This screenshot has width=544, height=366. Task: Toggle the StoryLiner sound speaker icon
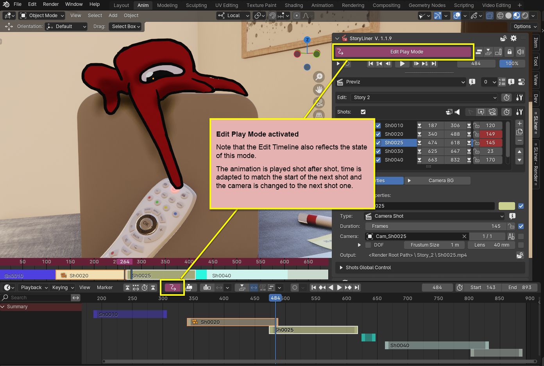coord(520,52)
